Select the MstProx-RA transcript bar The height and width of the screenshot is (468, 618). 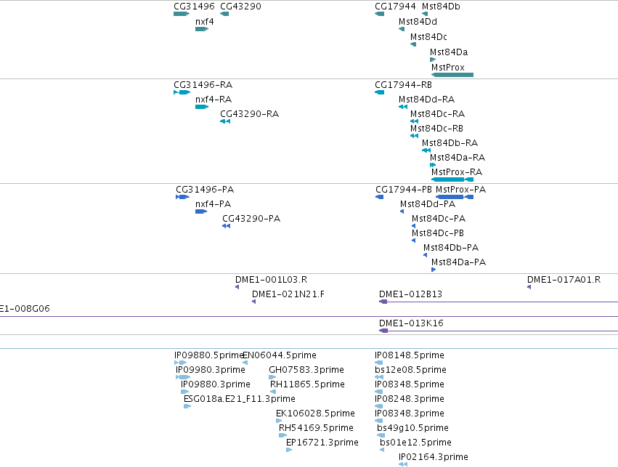[452, 179]
